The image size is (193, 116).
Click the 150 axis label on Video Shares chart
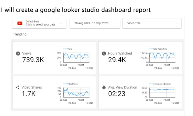click(x=59, y=88)
